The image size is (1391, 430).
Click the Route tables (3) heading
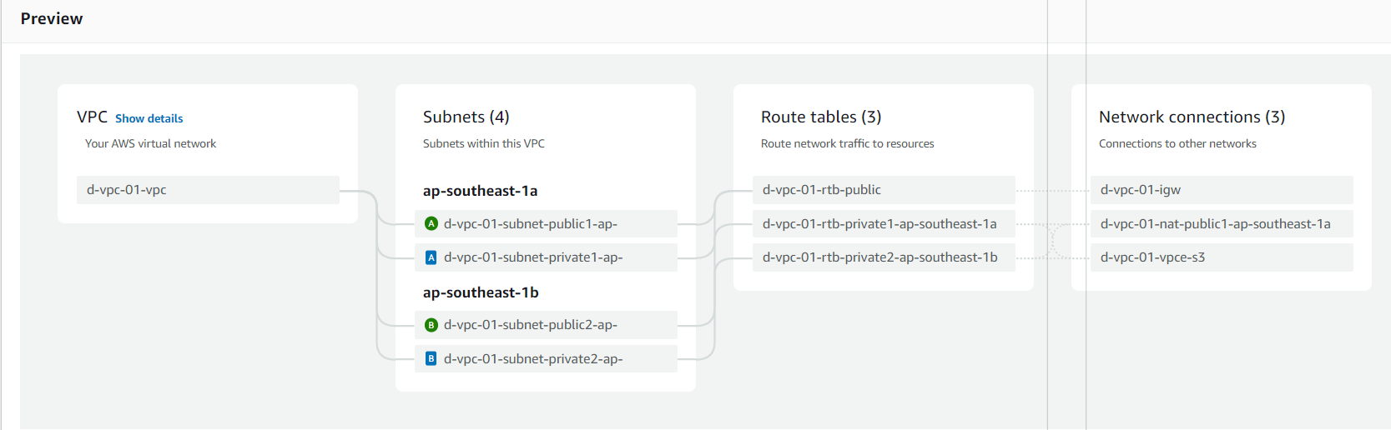coord(821,117)
